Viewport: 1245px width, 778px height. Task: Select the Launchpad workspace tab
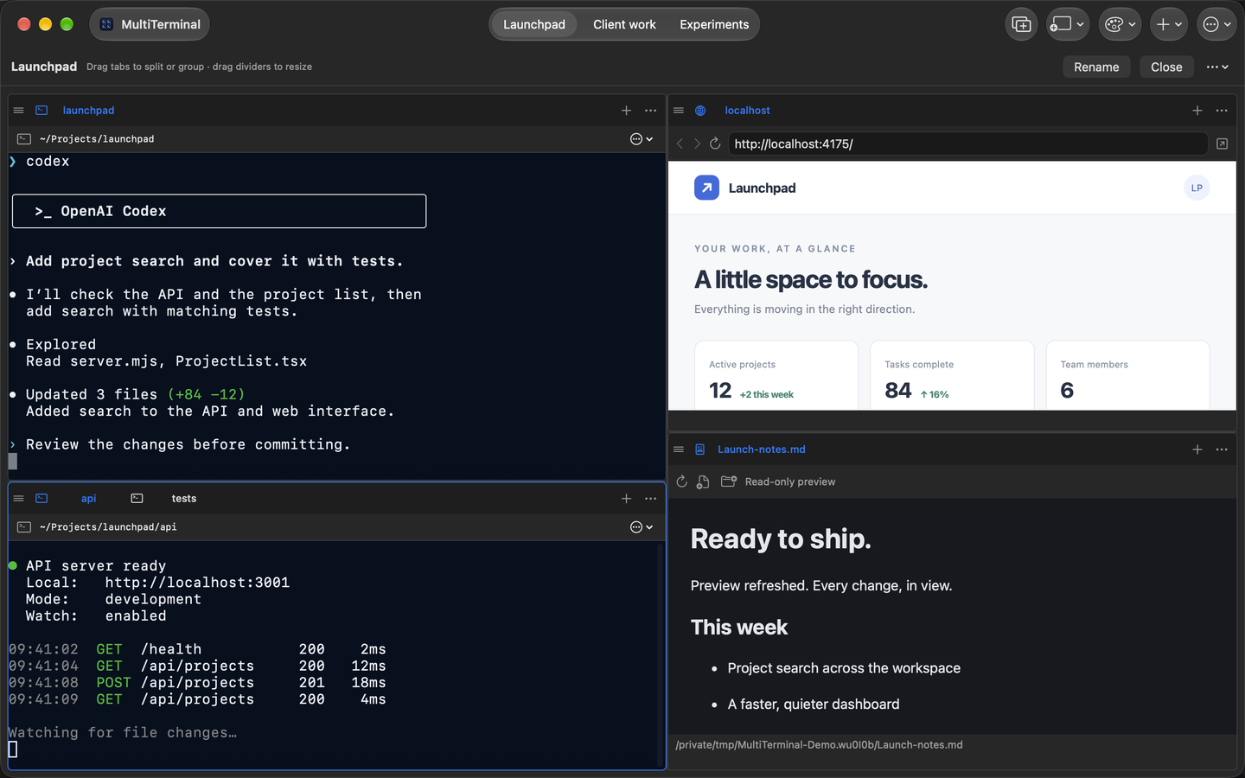pyautogui.click(x=534, y=24)
